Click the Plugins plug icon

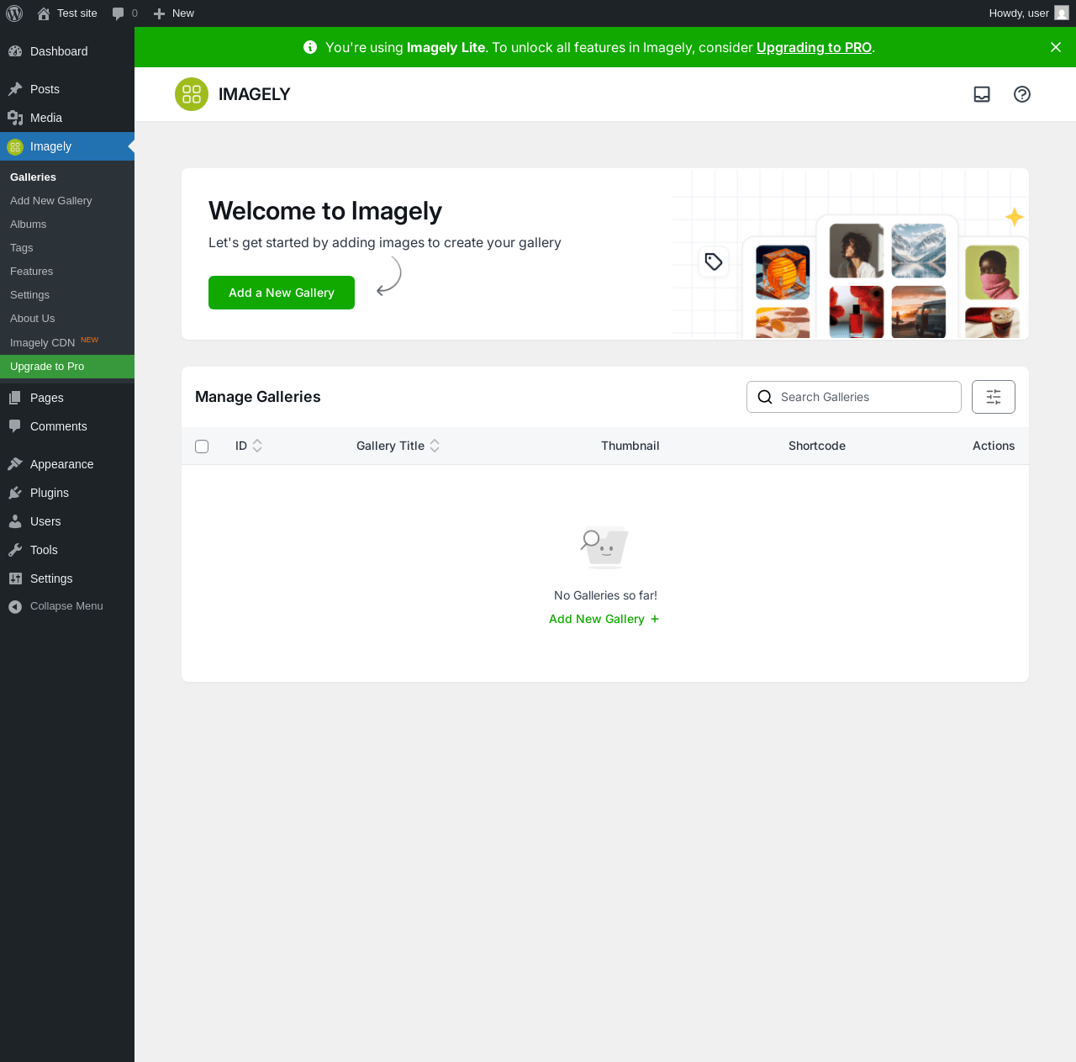click(15, 493)
